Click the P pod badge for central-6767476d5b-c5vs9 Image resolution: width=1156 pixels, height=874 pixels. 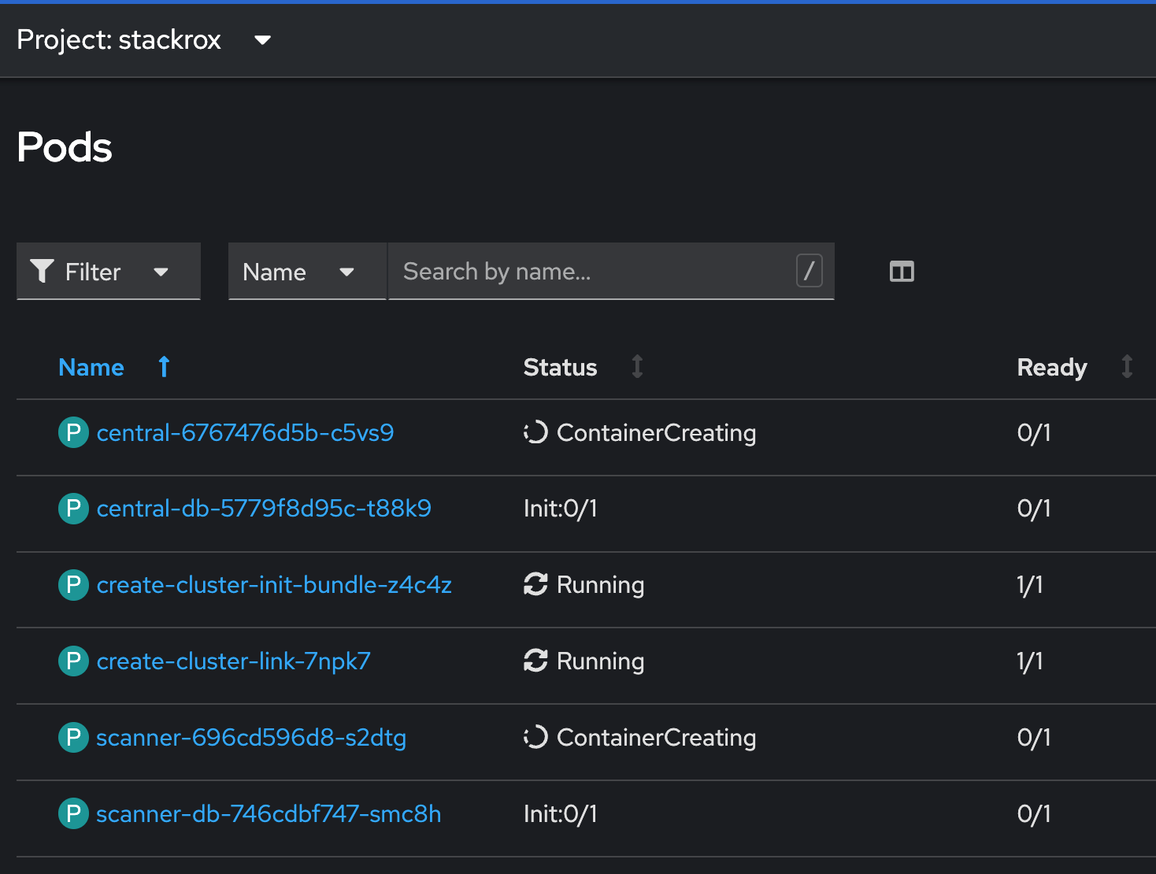pyautogui.click(x=73, y=432)
